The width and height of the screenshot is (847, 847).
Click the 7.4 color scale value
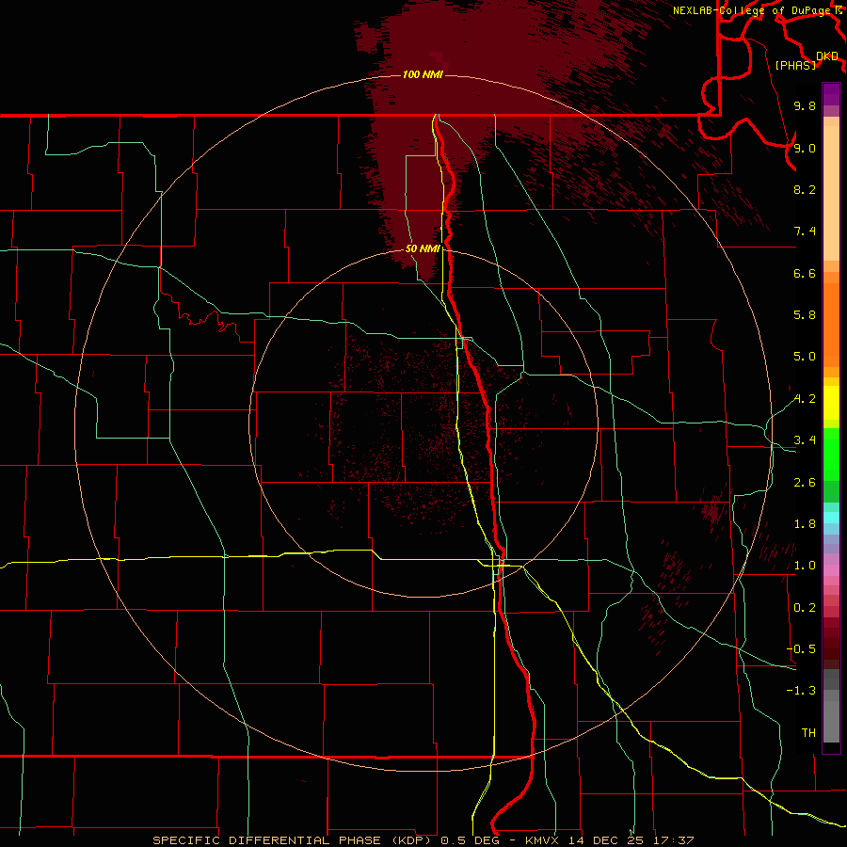805,232
